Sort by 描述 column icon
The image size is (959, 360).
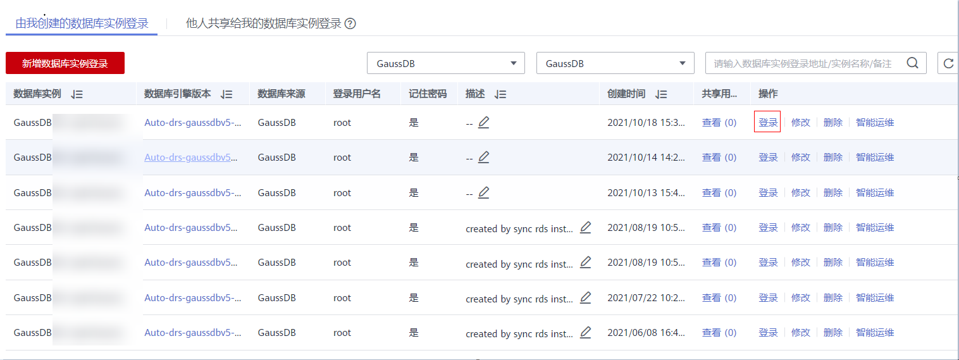point(500,94)
